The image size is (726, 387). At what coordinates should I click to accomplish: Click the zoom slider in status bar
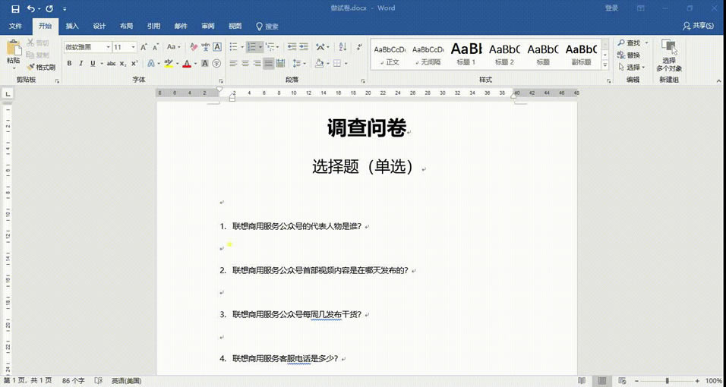tap(667, 380)
